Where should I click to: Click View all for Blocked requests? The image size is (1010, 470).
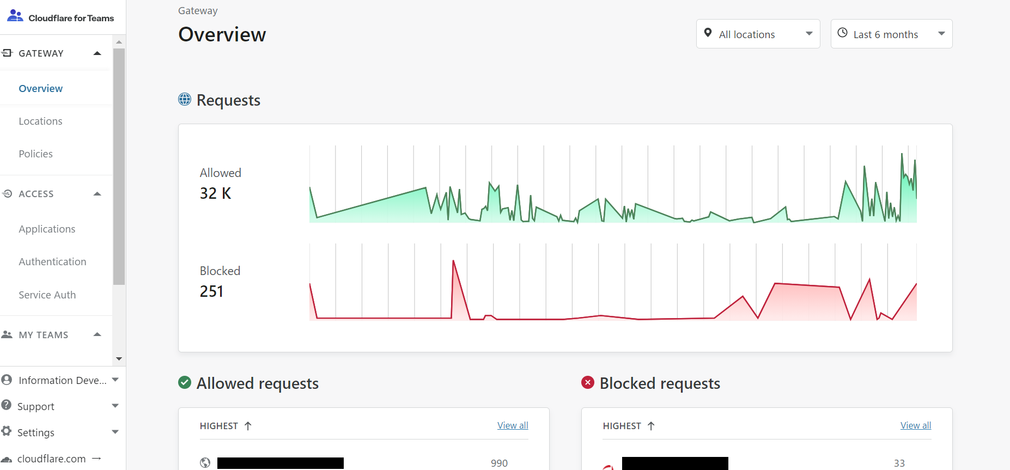pyautogui.click(x=916, y=425)
